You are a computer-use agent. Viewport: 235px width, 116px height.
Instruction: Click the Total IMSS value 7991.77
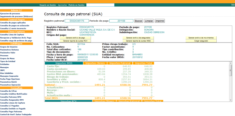point(147,98)
